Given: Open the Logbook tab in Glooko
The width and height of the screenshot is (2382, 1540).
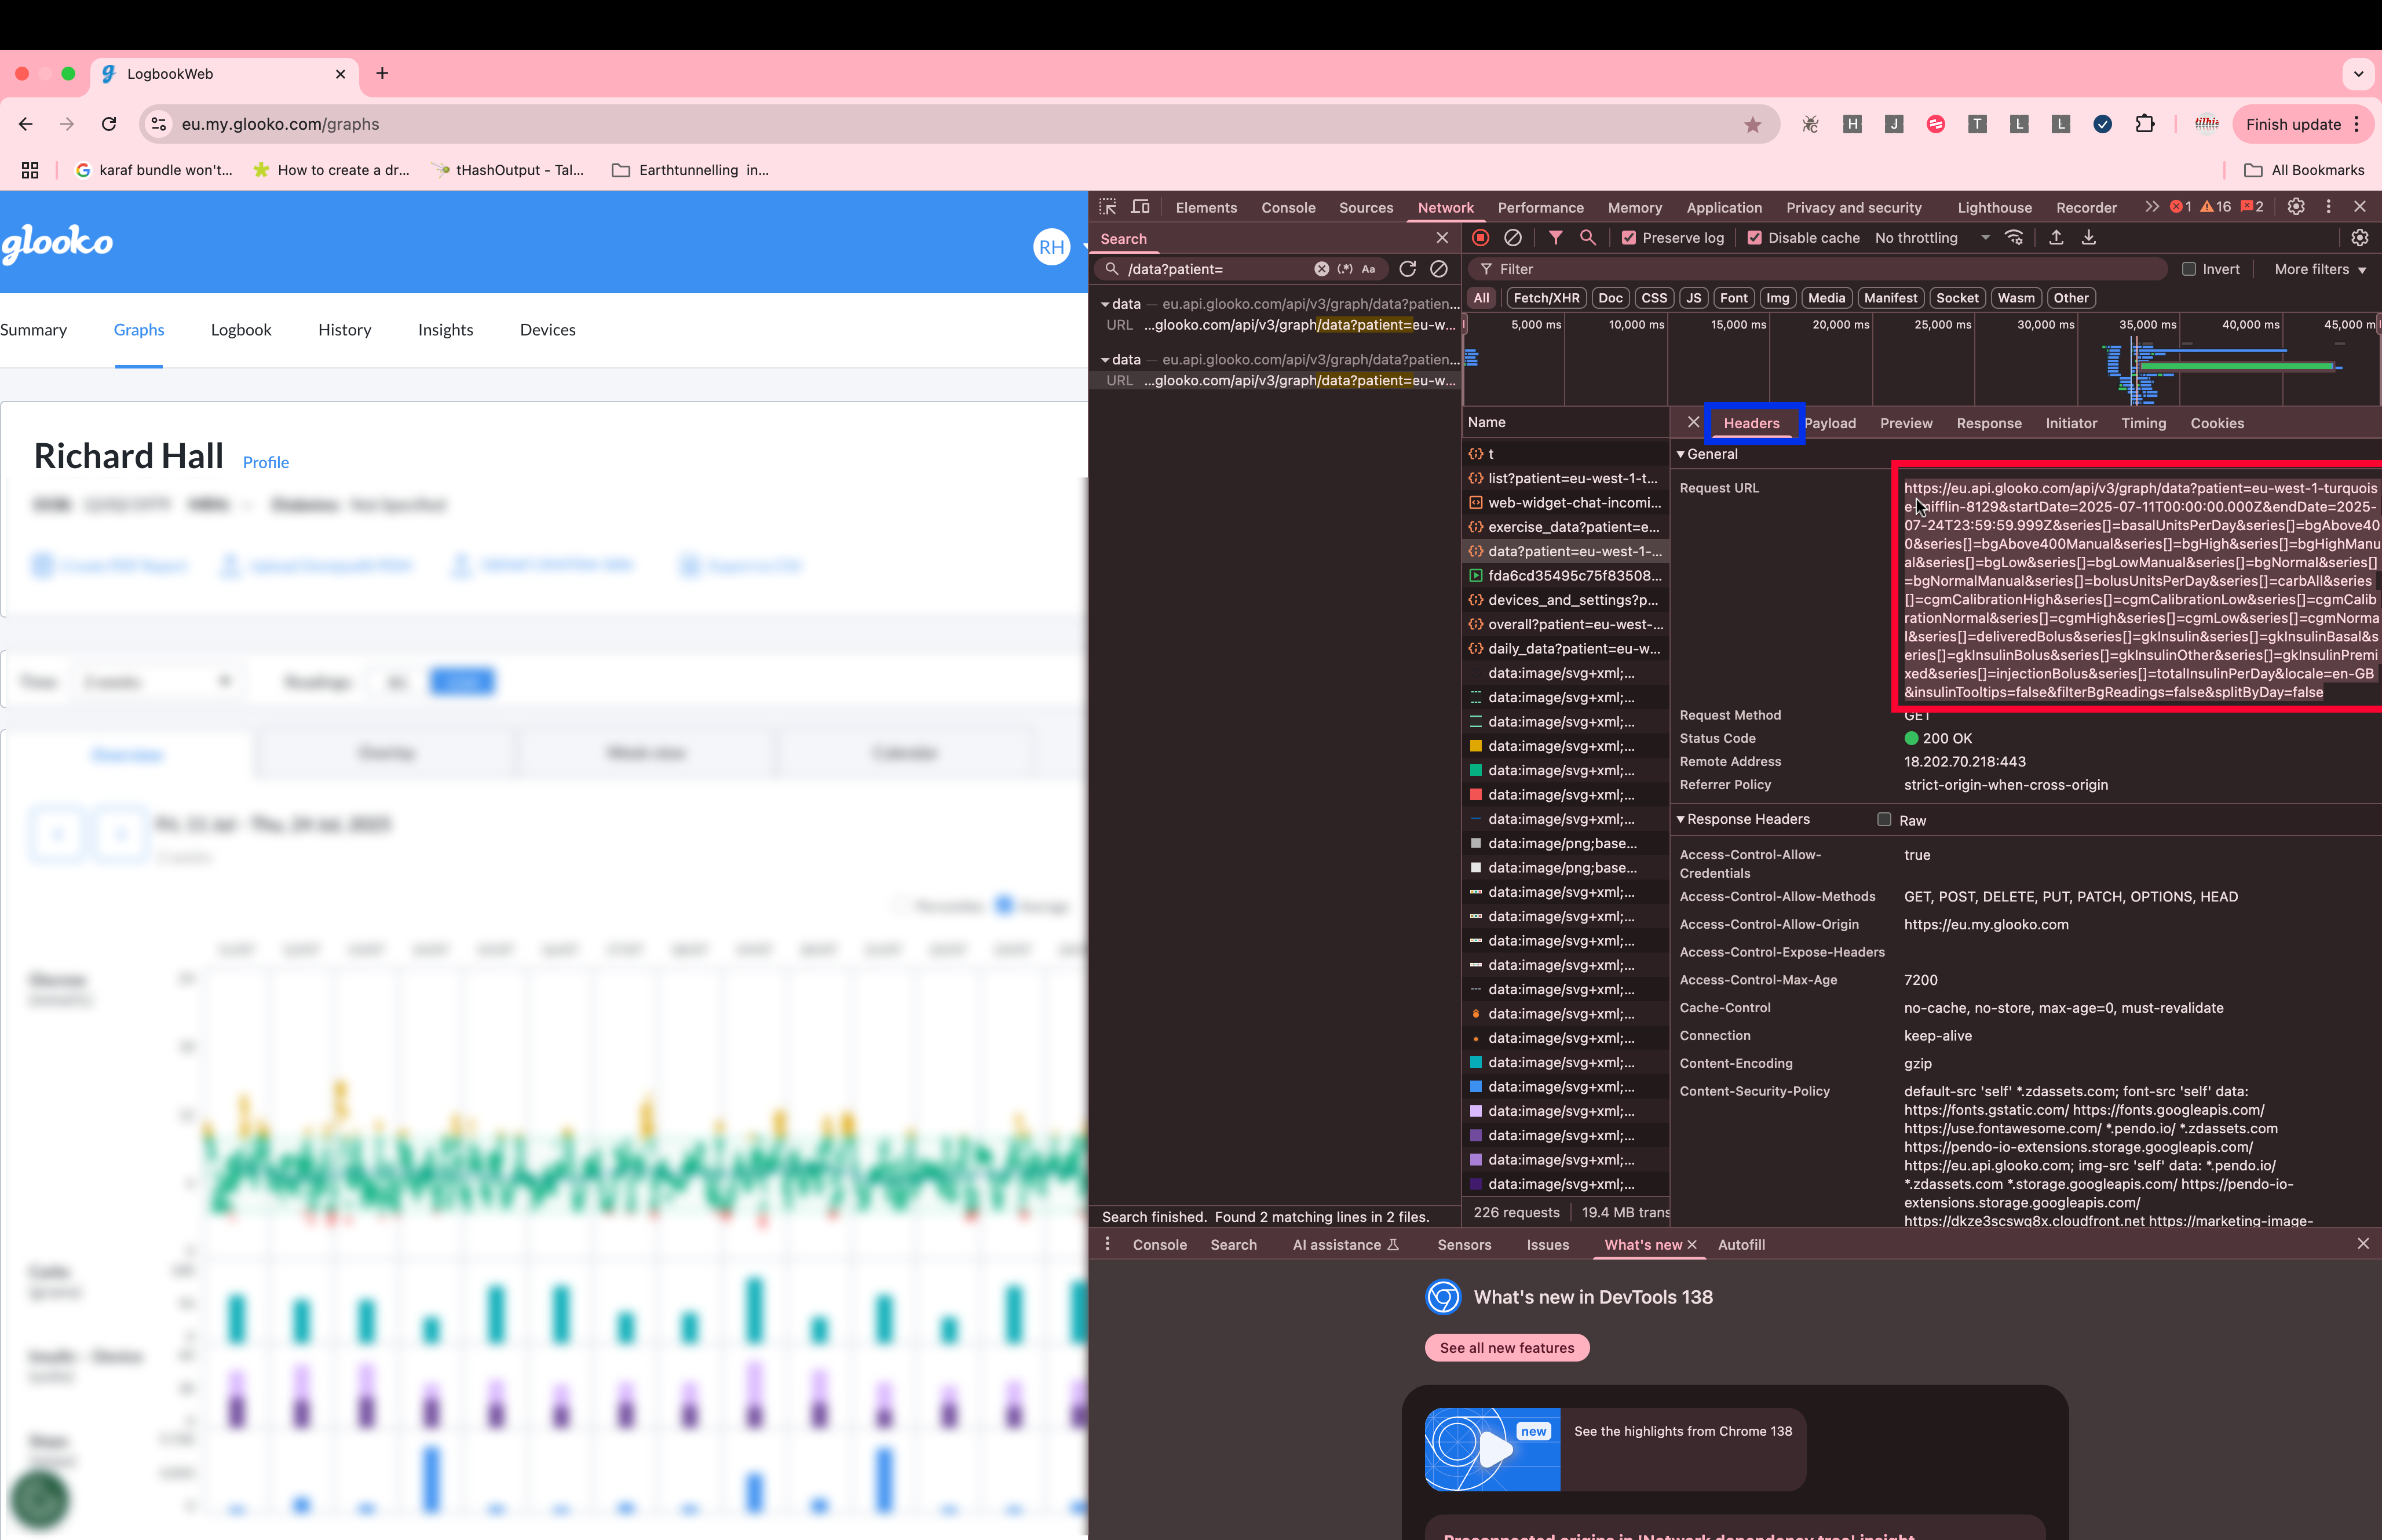Looking at the screenshot, I should click(x=241, y=330).
